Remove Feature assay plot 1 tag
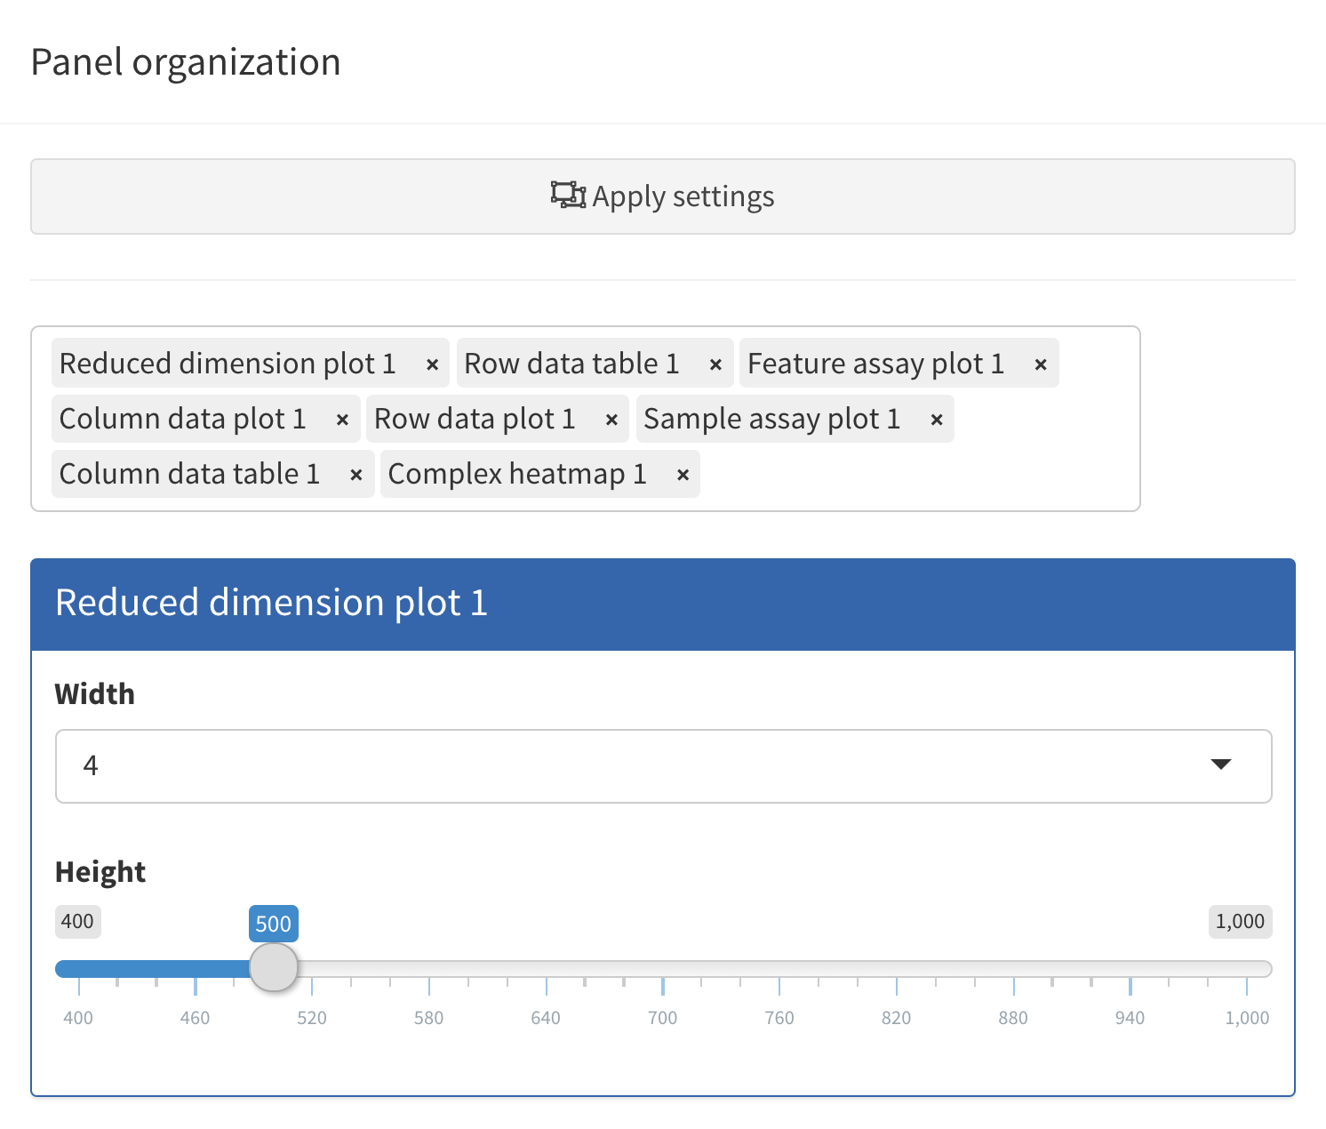Viewport: 1326px width, 1129px height. coord(1041,364)
